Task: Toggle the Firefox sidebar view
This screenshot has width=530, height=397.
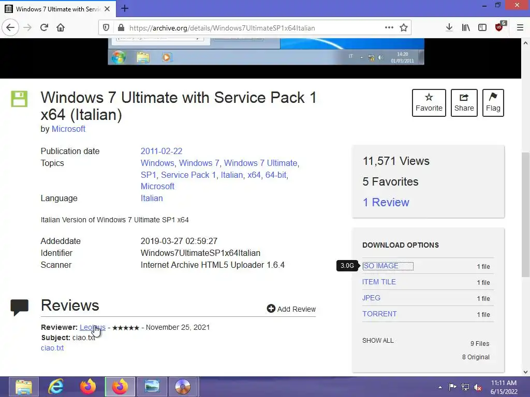Action: click(x=482, y=27)
